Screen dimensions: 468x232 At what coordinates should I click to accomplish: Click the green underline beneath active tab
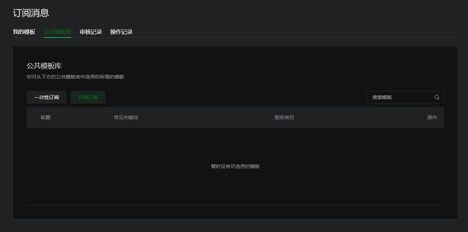[x=57, y=37]
